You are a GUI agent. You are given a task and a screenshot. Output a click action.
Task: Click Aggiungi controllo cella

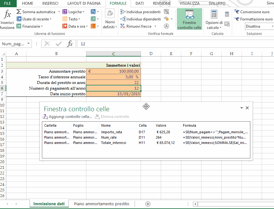tap(67, 117)
